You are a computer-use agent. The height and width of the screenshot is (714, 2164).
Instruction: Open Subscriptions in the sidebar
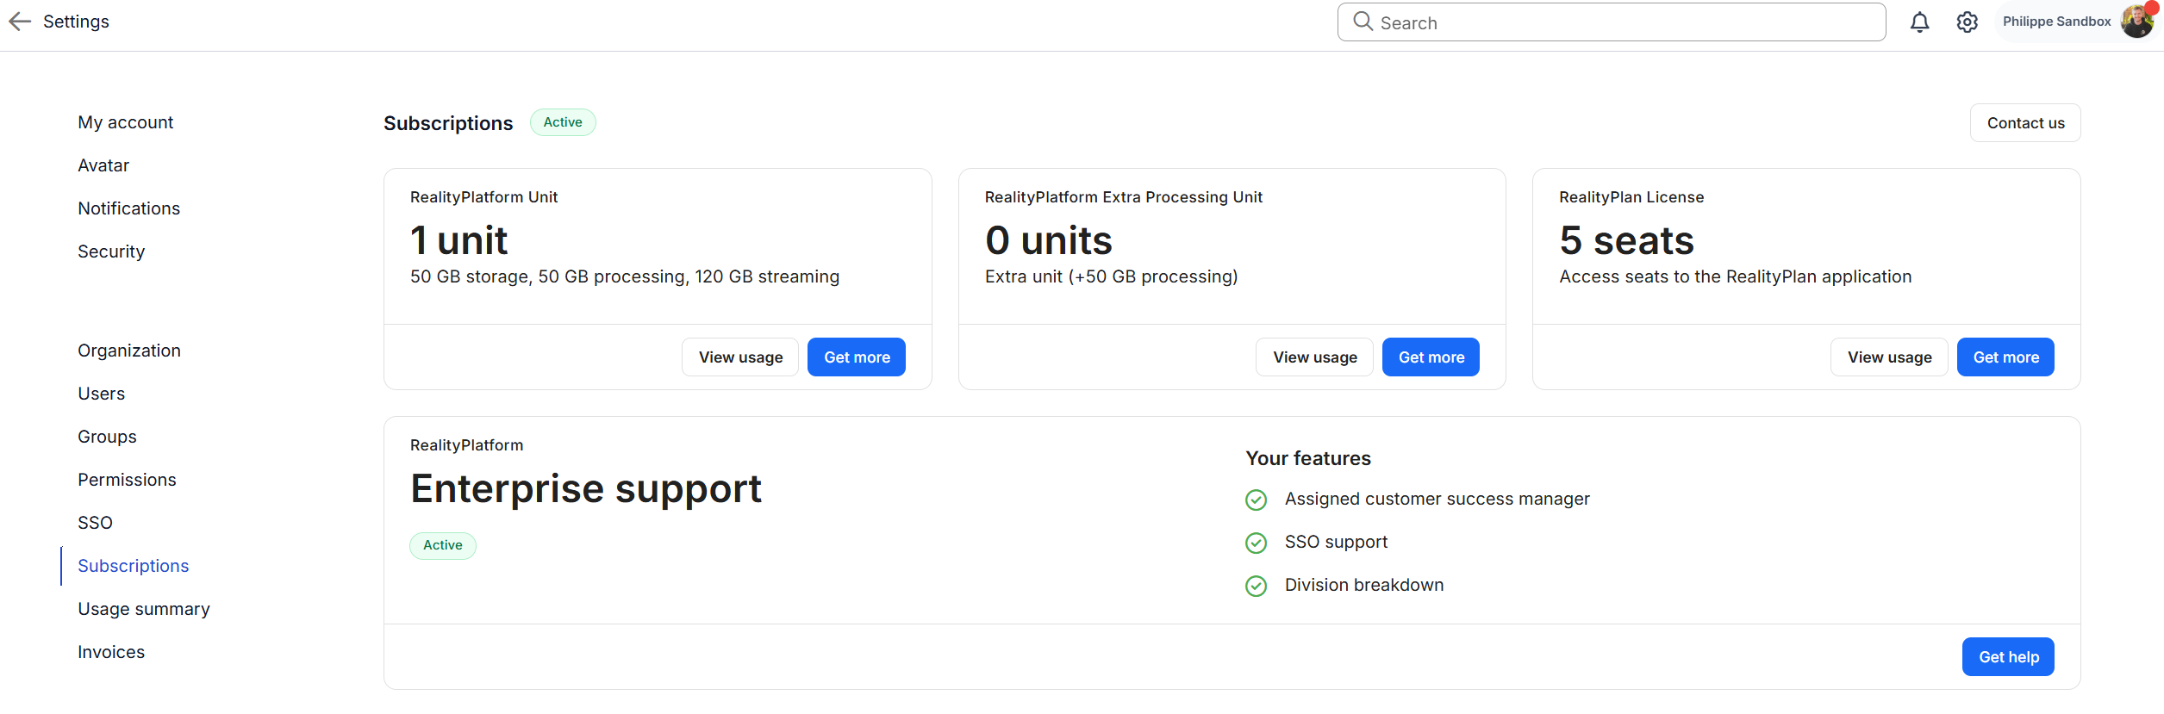pos(133,566)
